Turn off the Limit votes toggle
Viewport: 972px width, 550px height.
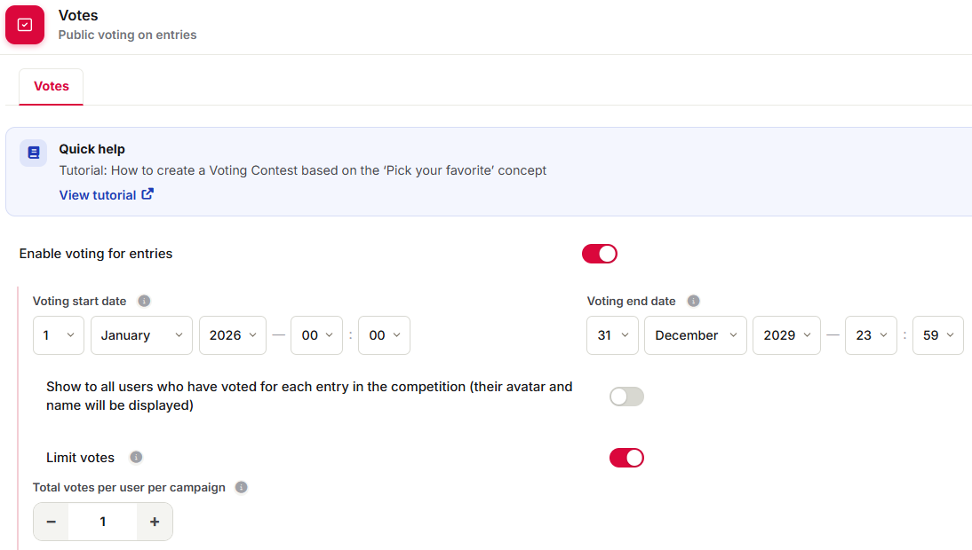(626, 458)
